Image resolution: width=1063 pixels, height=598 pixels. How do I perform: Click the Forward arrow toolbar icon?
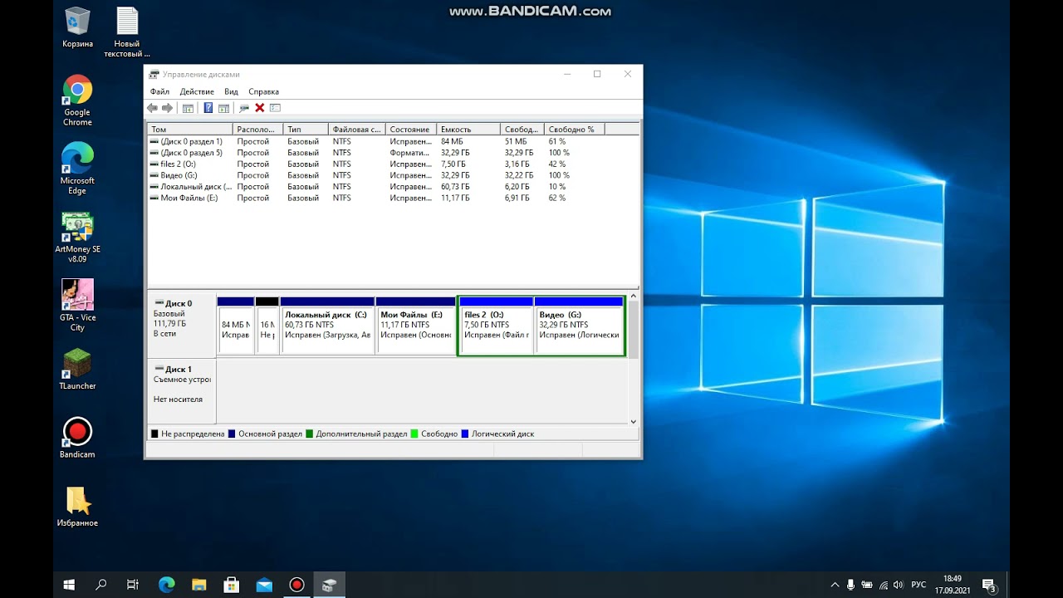(167, 108)
